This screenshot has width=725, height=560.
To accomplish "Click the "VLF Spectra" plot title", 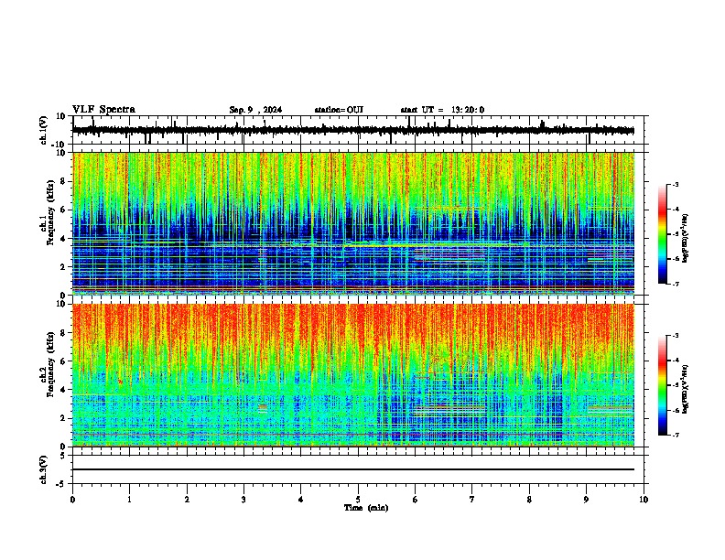I will pyautogui.click(x=103, y=110).
